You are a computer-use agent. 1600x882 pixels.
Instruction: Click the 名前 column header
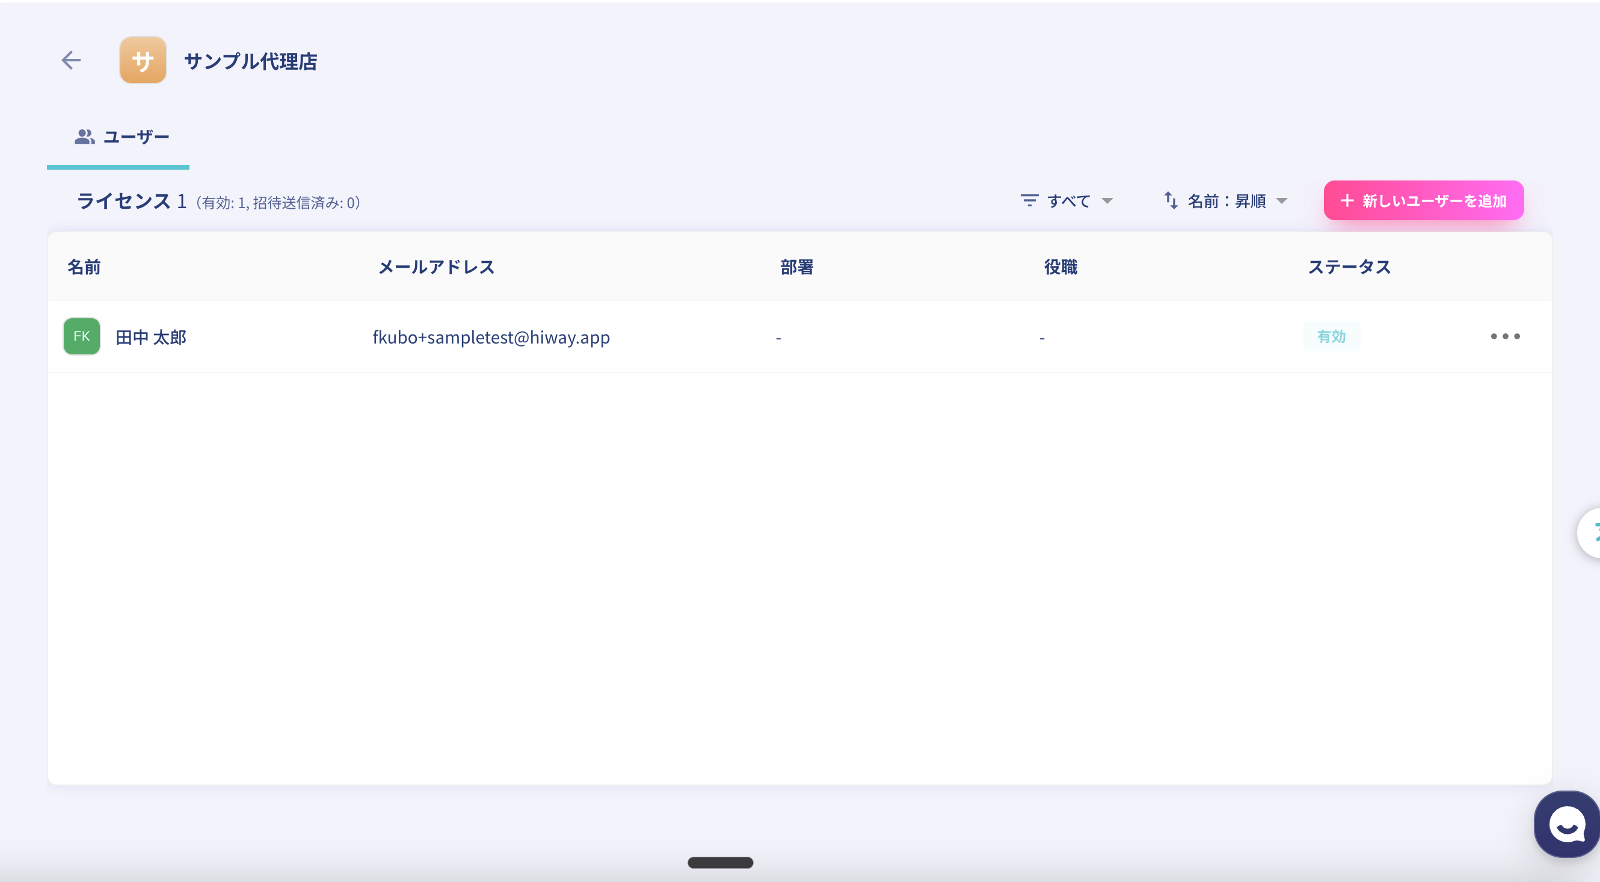point(84,267)
